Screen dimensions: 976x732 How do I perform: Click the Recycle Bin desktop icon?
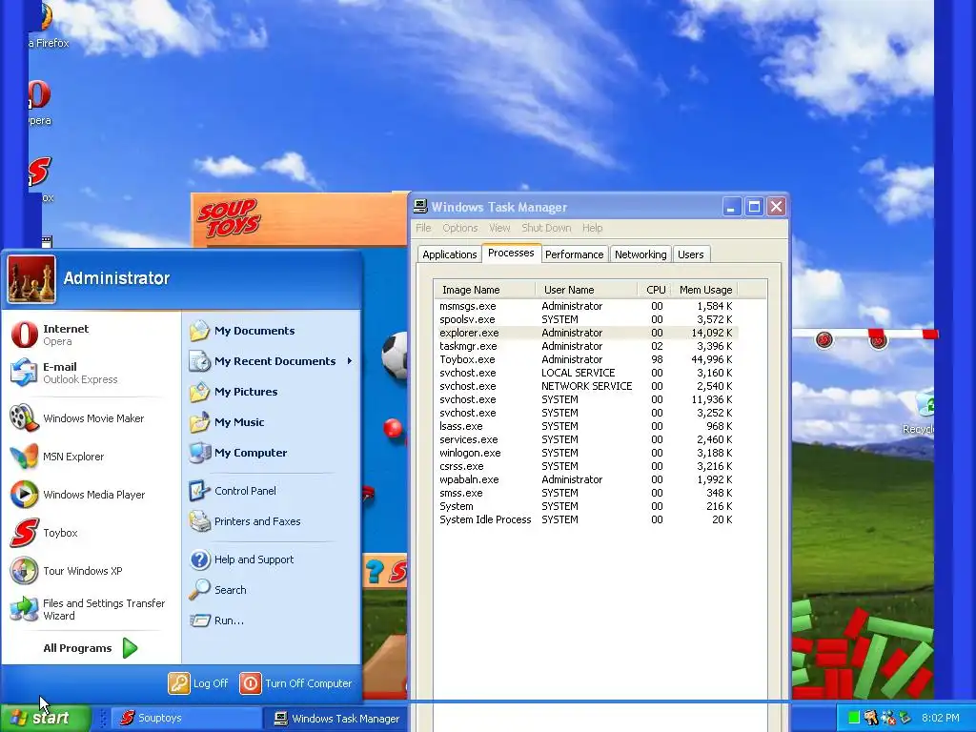click(925, 403)
